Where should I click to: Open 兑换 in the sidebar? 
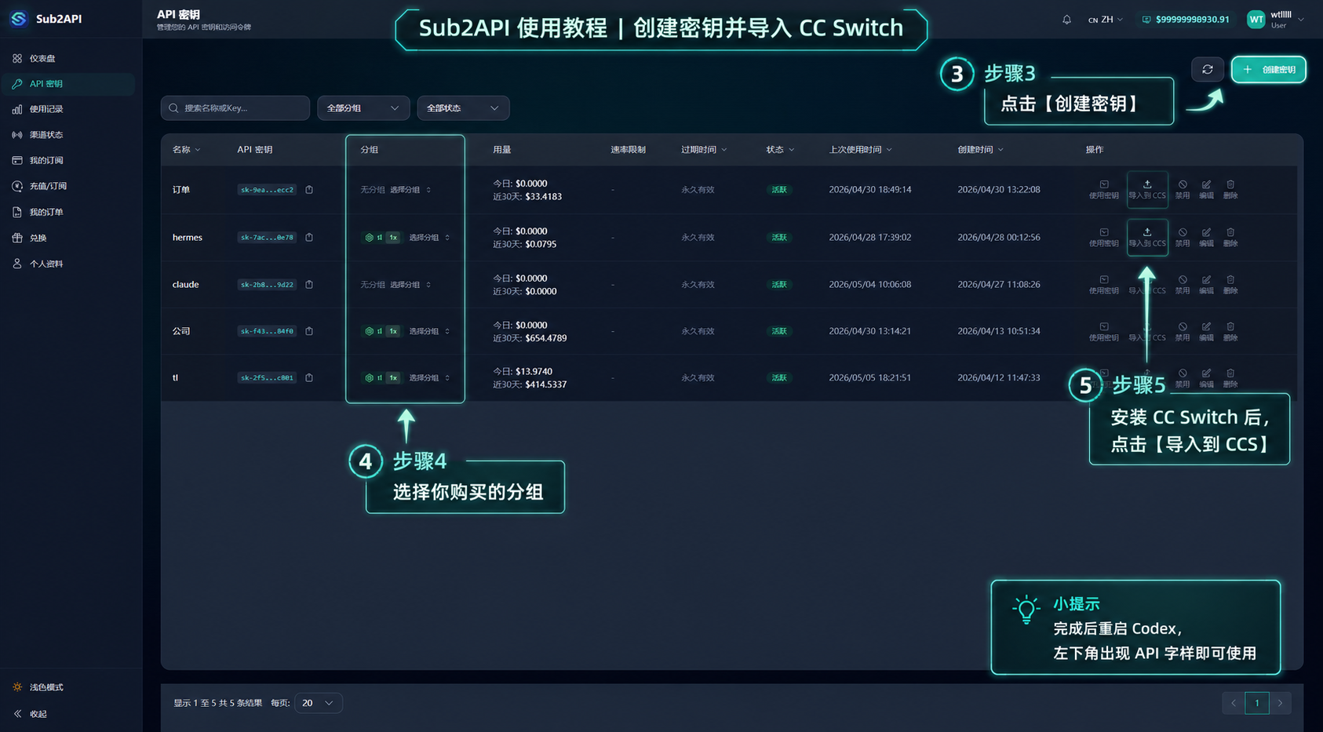(x=69, y=239)
